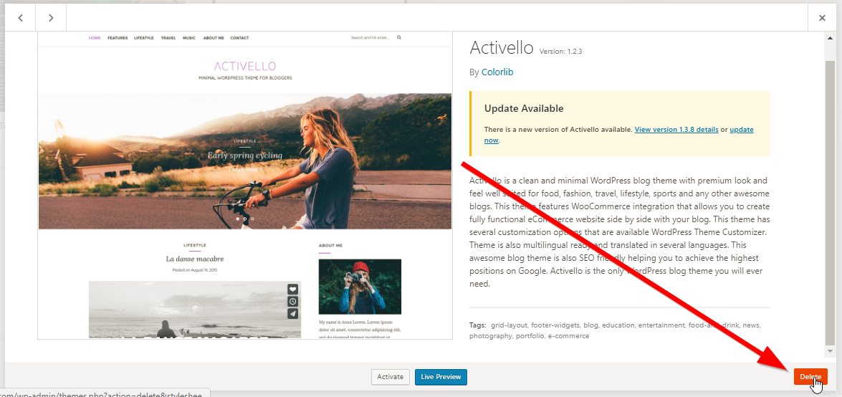
Task: Click the Activello theme title heading
Action: (x=501, y=48)
